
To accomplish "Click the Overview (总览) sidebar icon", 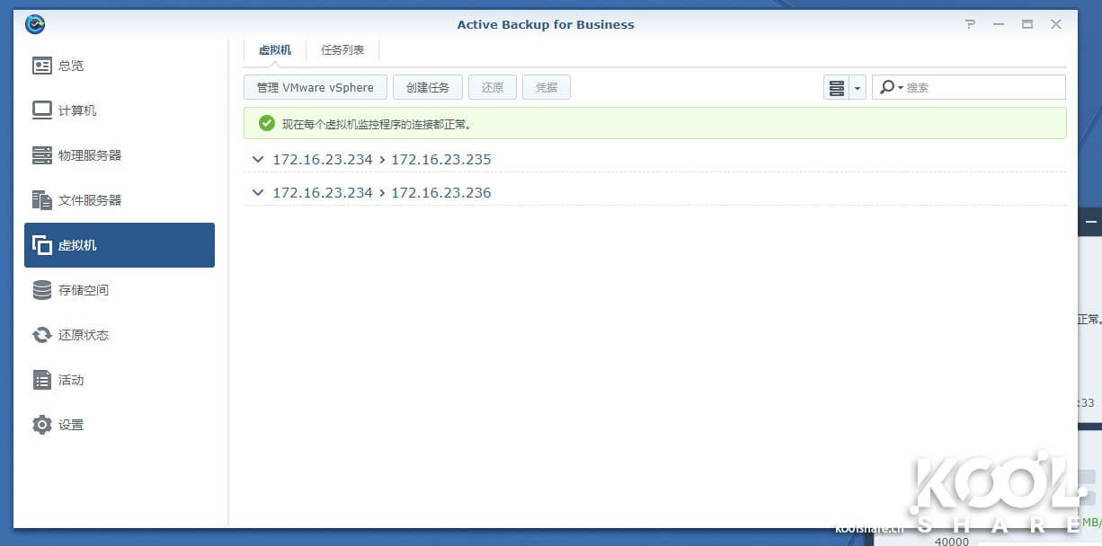I will click(42, 66).
